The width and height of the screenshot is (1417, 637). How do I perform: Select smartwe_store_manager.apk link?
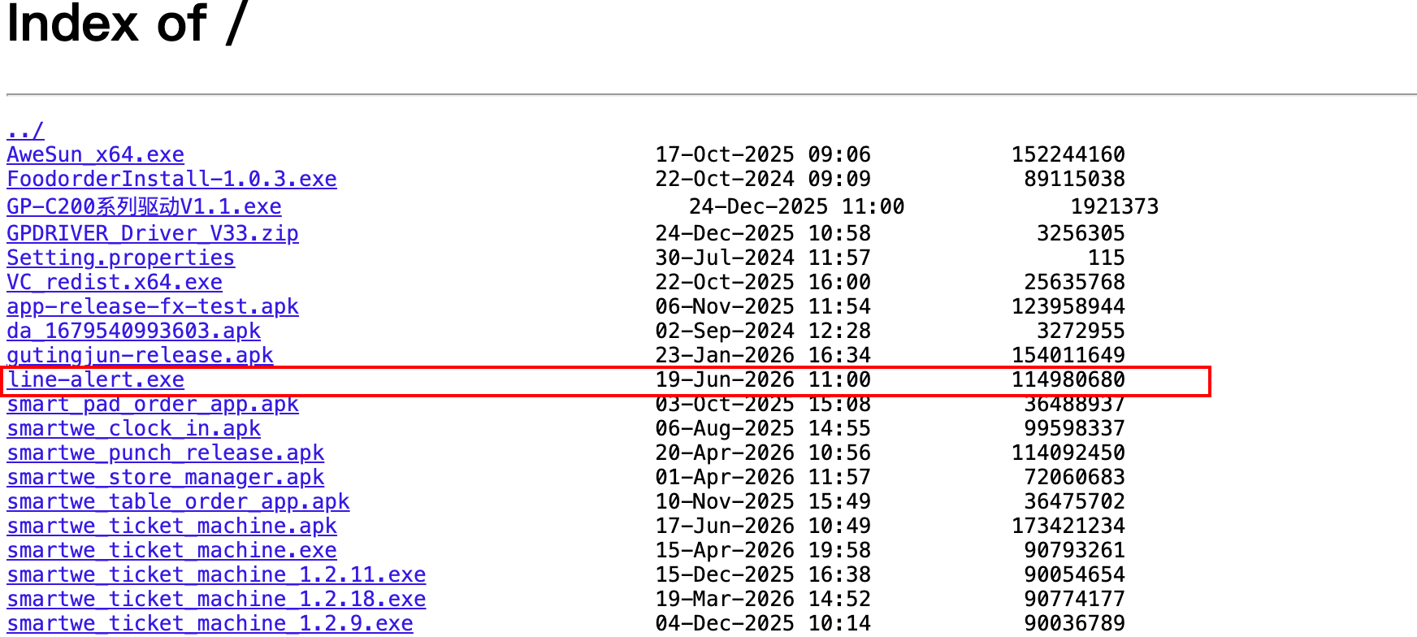[x=165, y=477]
